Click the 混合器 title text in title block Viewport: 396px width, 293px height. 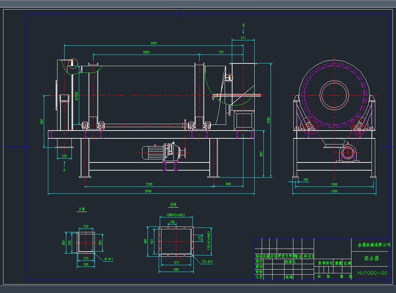(371, 258)
